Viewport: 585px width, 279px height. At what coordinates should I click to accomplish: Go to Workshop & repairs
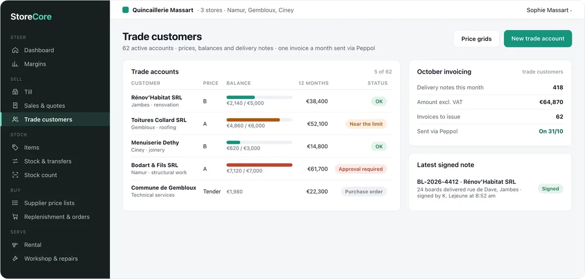[55, 259]
